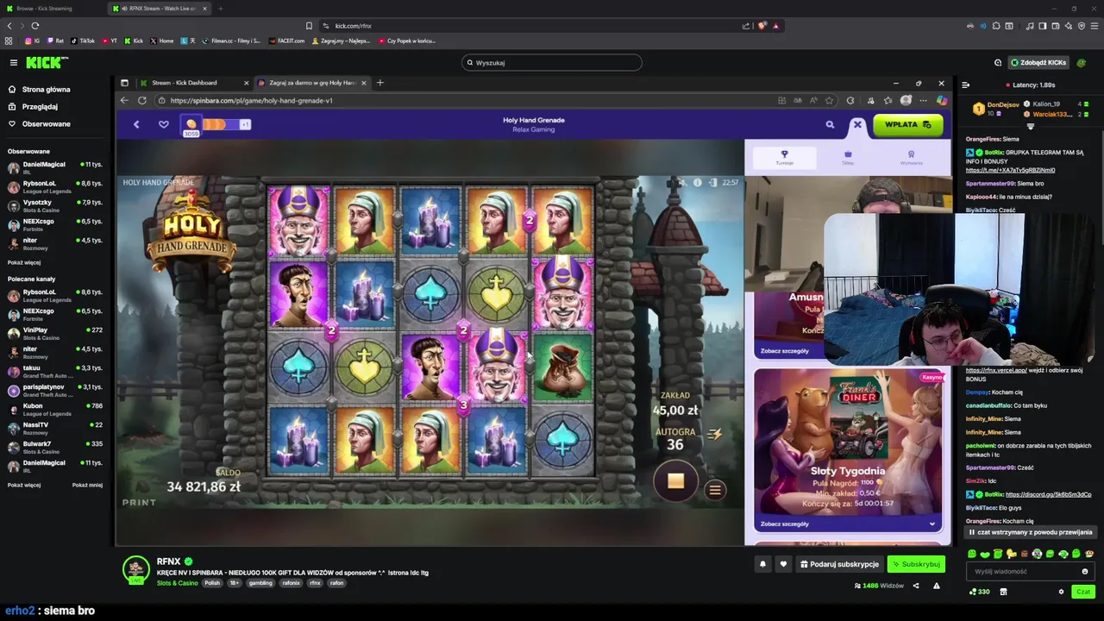Image resolution: width=1104 pixels, height=621 pixels.
Task: Open chat settings gear
Action: pyautogui.click(x=1061, y=592)
